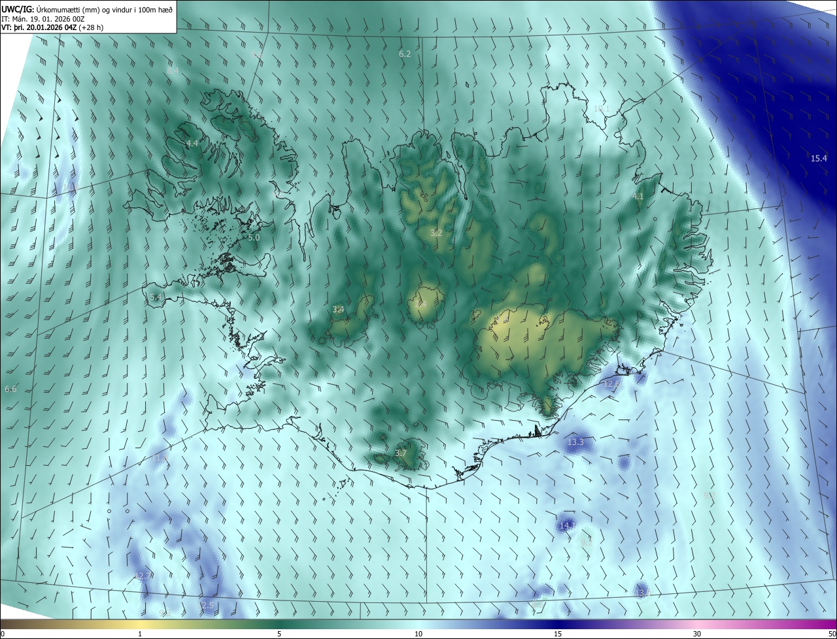Screen dimensions: 837x639
Task: Click the color scale tick label 0
Action: click(x=3, y=634)
